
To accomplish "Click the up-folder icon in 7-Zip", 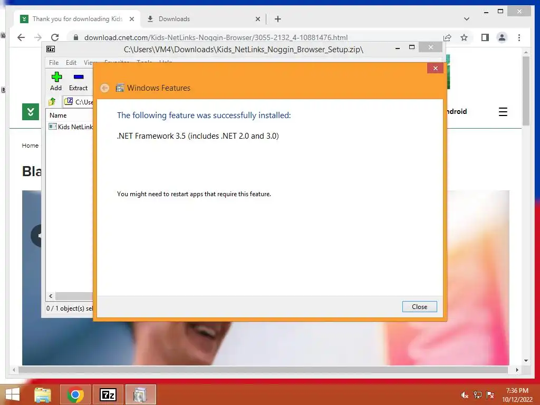I will (52, 102).
